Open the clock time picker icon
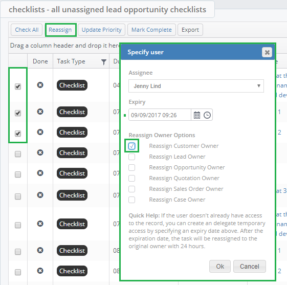This screenshot has width=287, height=285. pyautogui.click(x=207, y=115)
